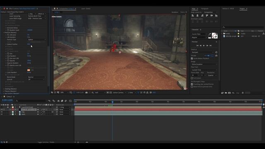
Task: Align layers to left edge
Action: (193, 16)
